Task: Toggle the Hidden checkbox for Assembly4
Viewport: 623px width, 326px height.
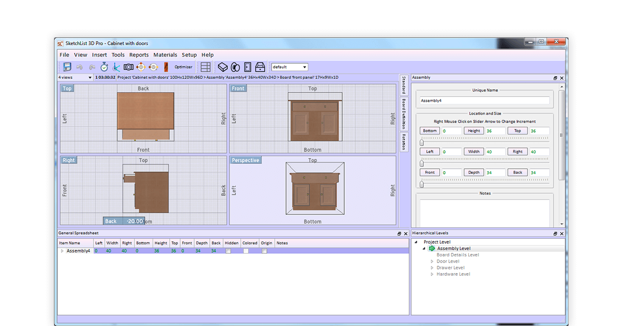Action: point(228,251)
